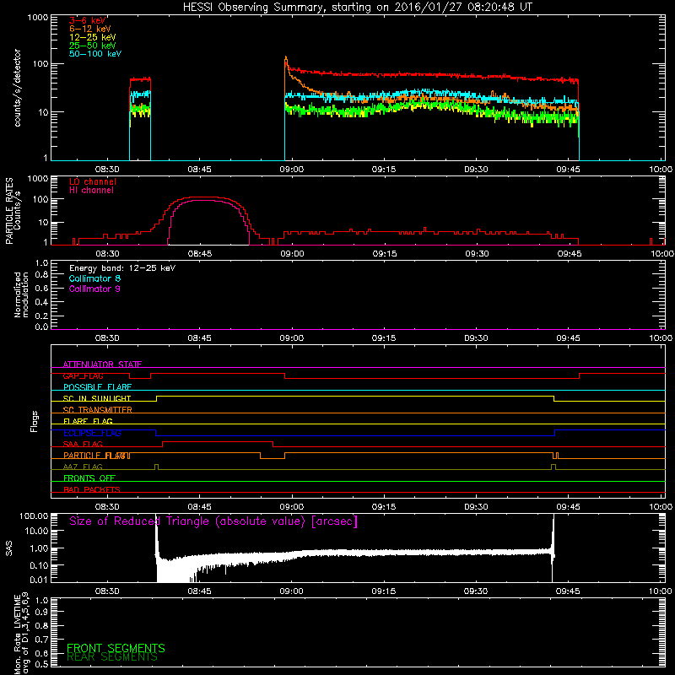Click the 0.01 y-axis label of the SAS plot

[39, 580]
